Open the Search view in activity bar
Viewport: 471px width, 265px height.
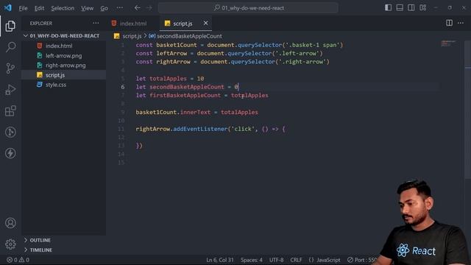(10, 47)
